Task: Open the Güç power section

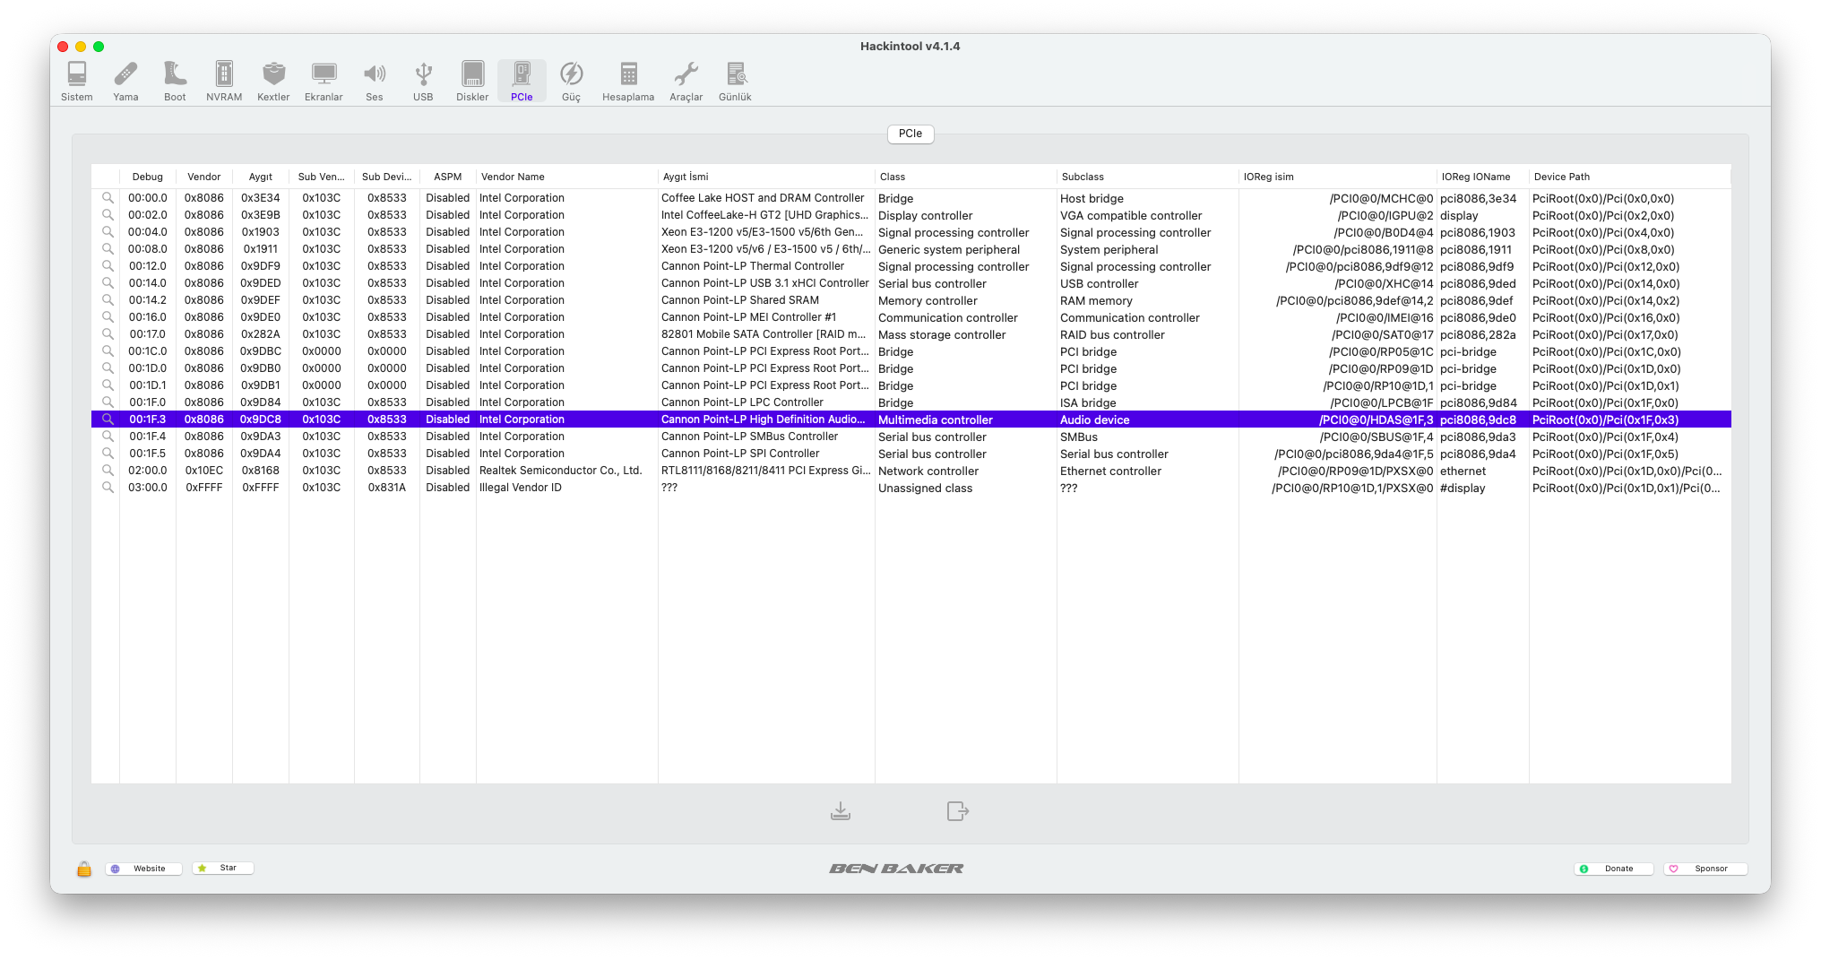Action: pos(571,81)
